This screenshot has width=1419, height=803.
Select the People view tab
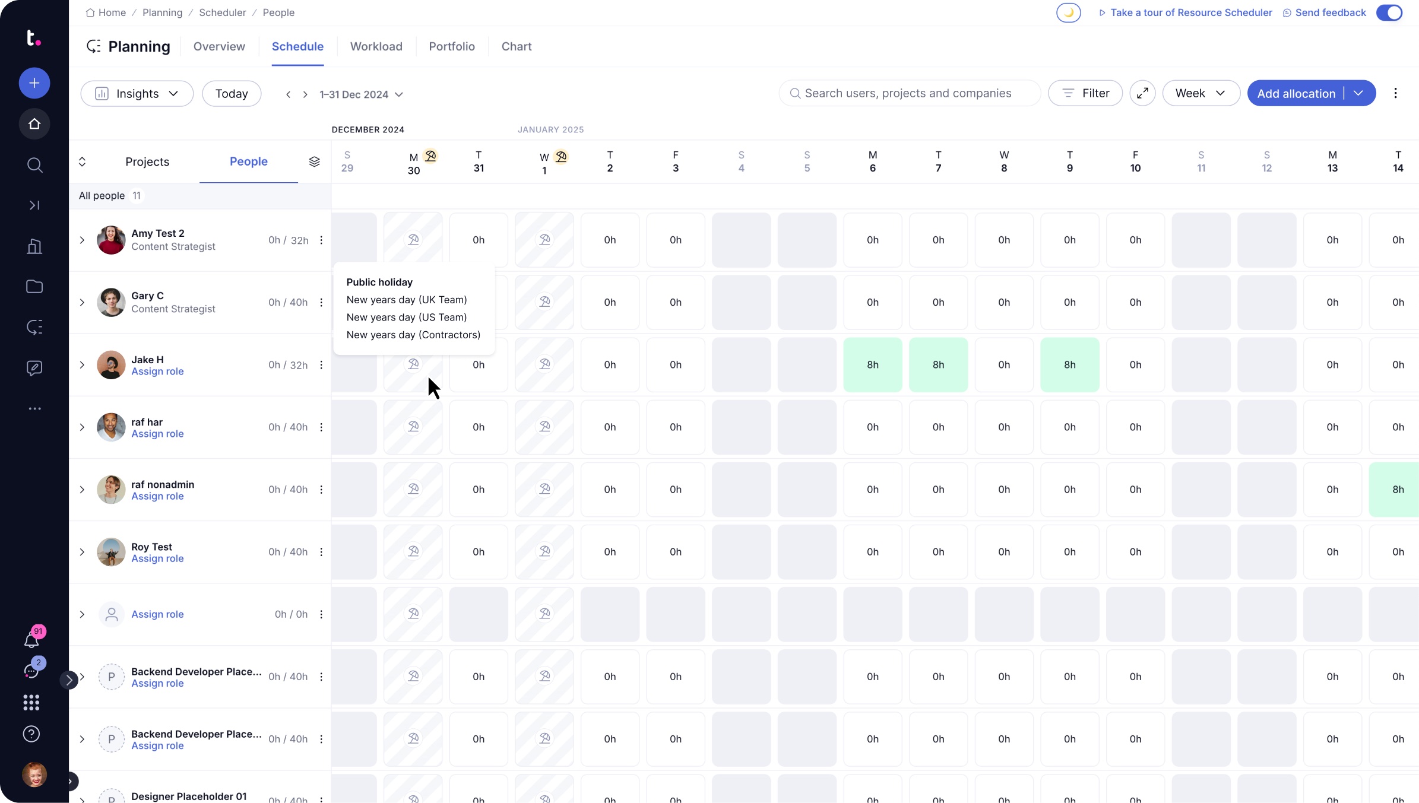248,161
